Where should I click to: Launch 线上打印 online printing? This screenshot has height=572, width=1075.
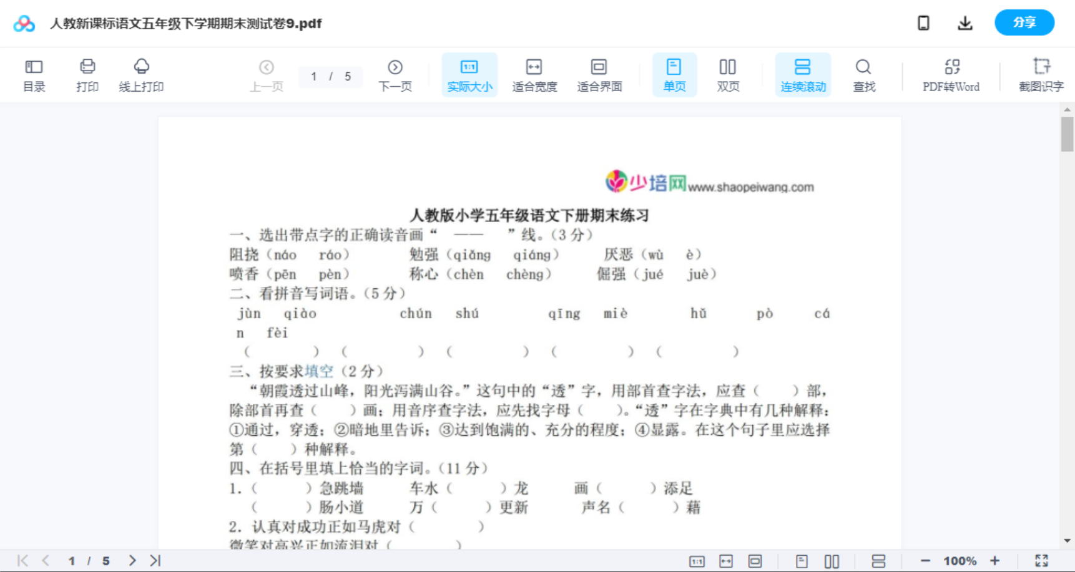[x=142, y=74]
